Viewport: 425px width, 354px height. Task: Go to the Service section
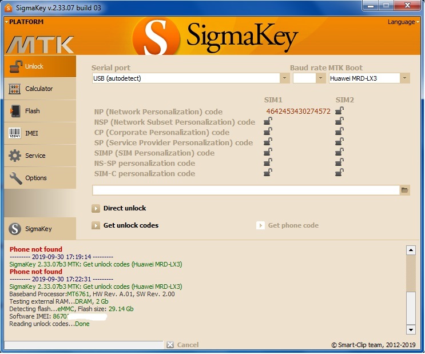click(40, 156)
